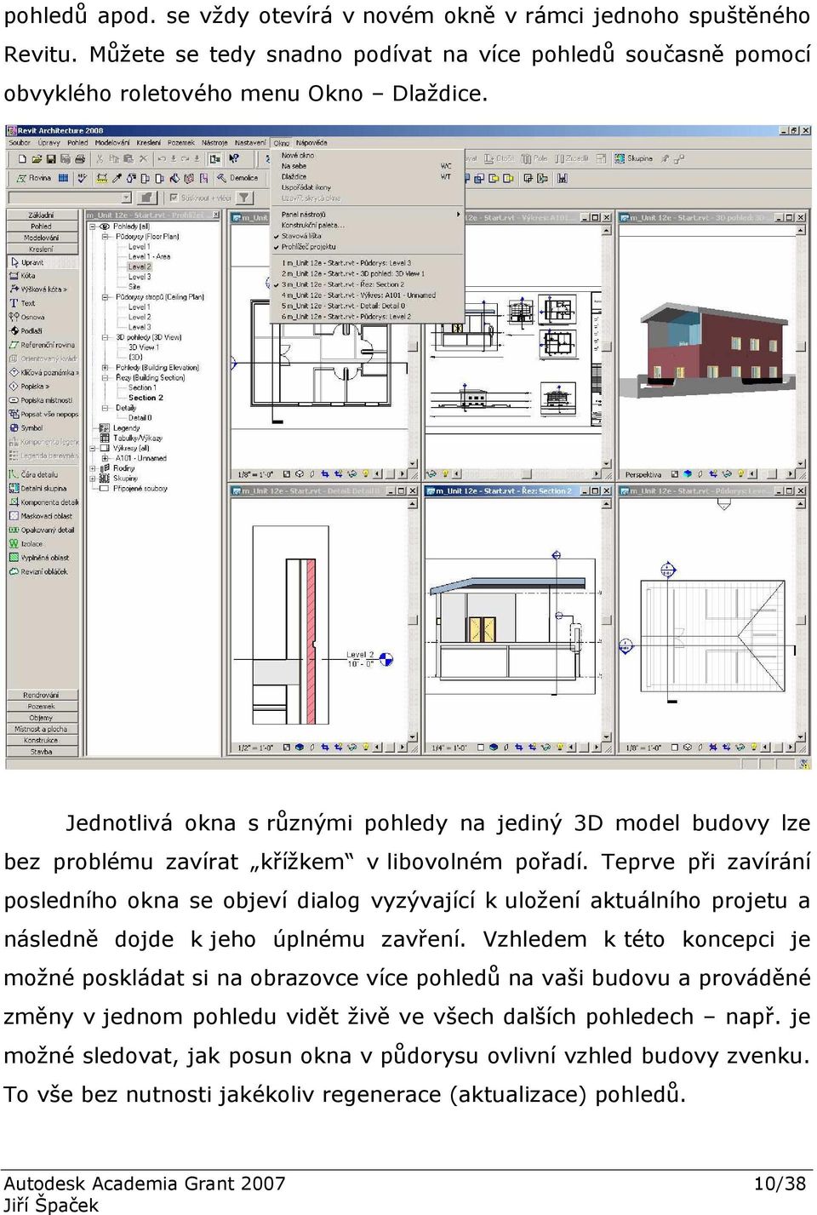
Task: Collapse 3D pohledy (3D View) node
Action: click(x=106, y=337)
